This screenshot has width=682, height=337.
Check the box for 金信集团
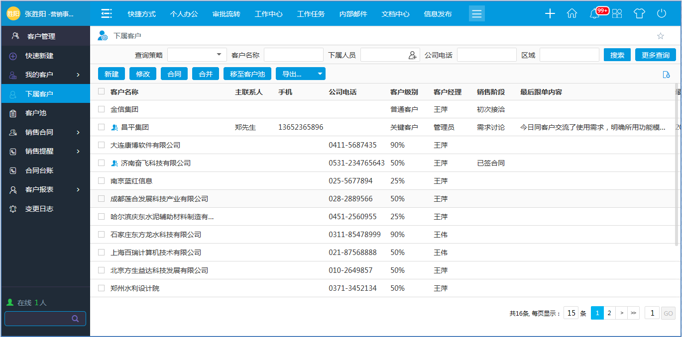102,109
